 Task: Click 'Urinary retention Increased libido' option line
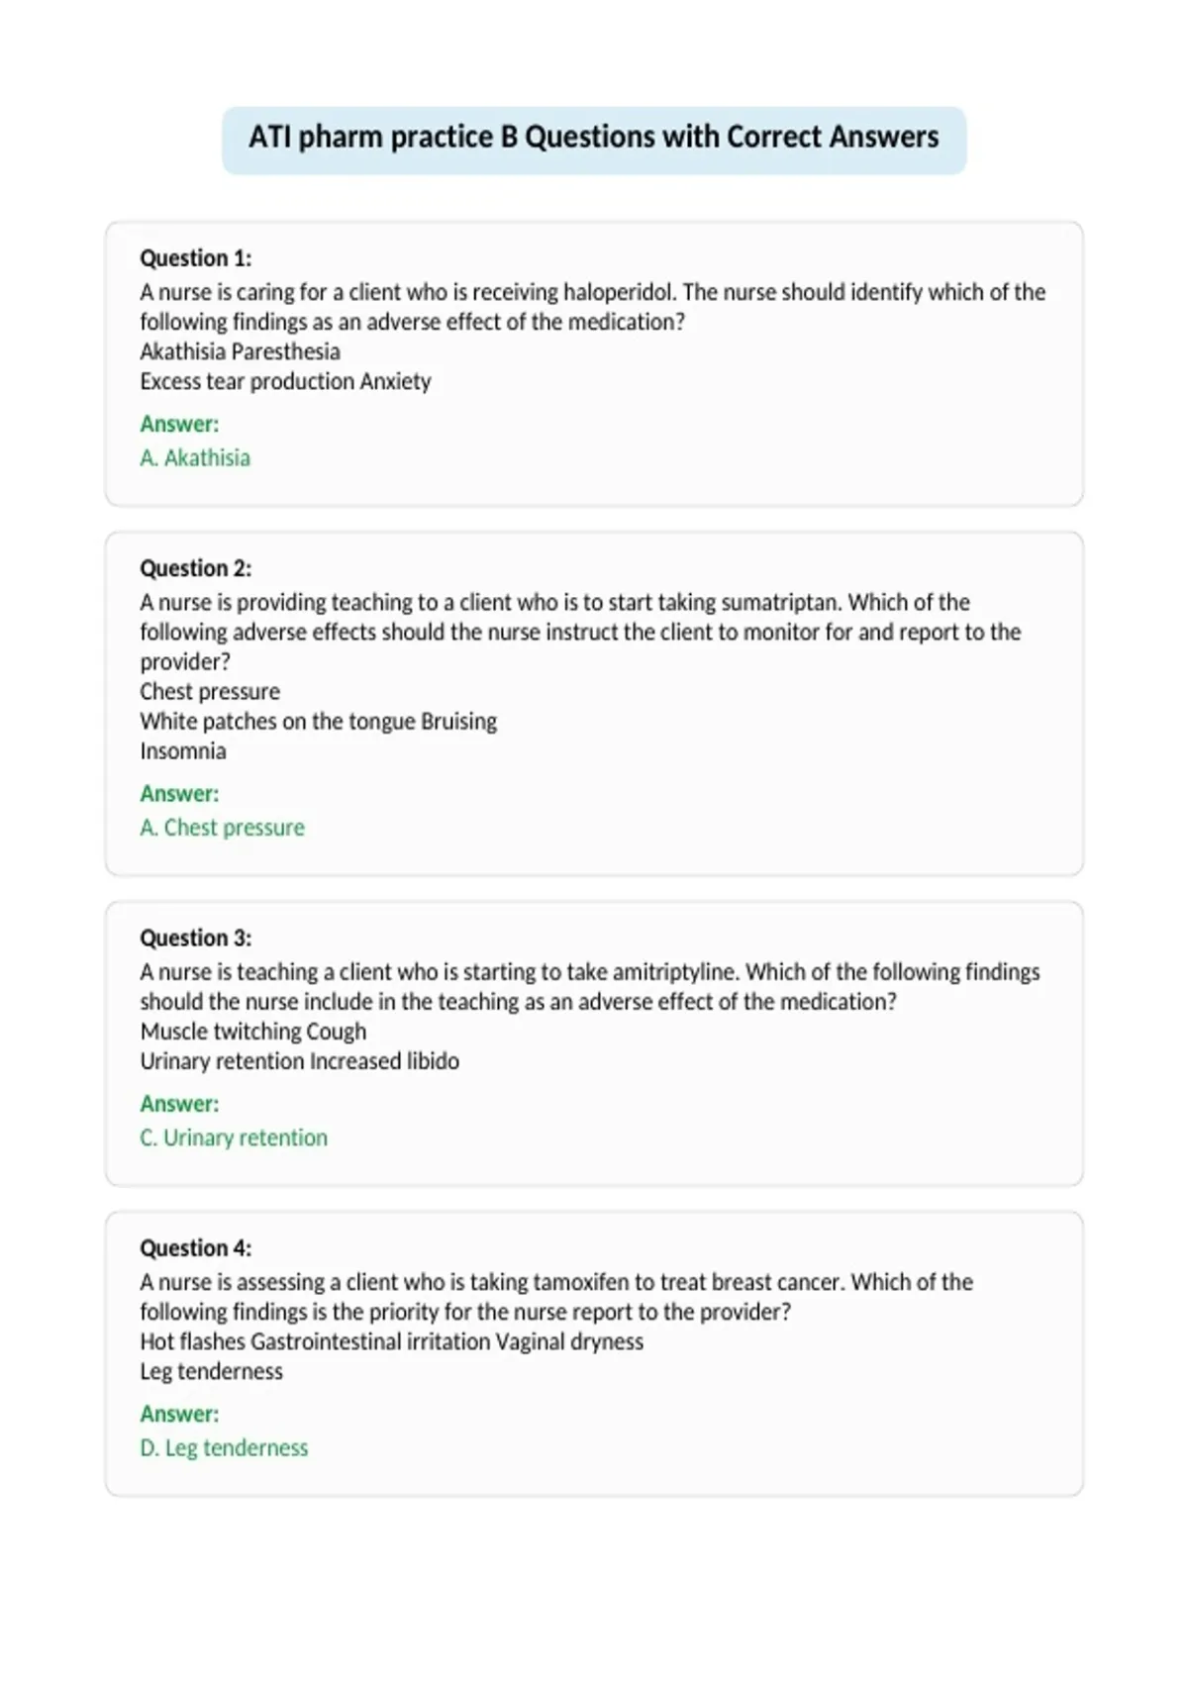pyautogui.click(x=299, y=1061)
